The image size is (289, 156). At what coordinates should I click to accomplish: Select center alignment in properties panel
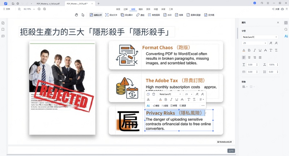click(249, 58)
